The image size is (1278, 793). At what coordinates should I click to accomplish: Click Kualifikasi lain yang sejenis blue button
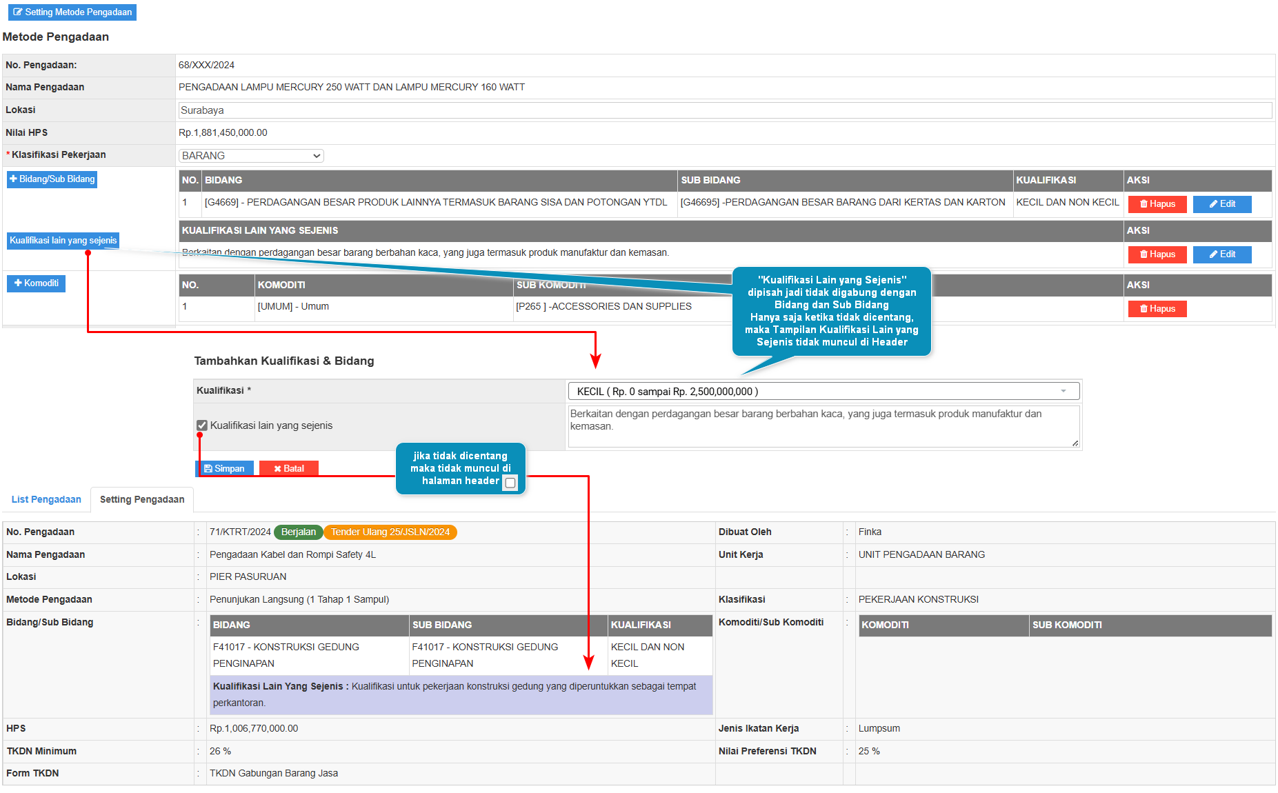point(63,241)
